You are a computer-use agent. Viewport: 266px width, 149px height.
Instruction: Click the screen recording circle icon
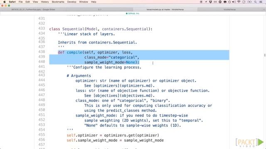click(x=201, y=2)
